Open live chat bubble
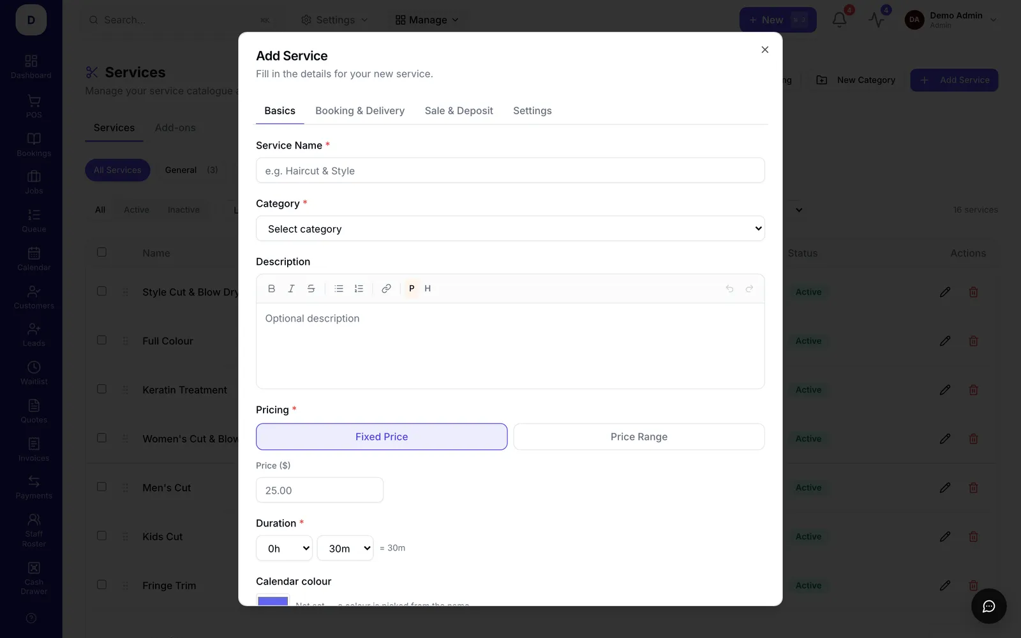This screenshot has height=638, width=1021. click(x=988, y=606)
